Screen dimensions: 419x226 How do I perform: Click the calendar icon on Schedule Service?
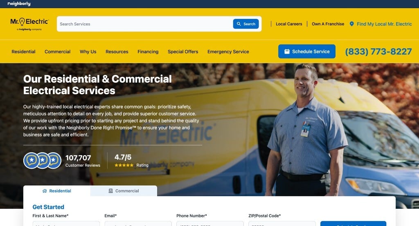click(x=287, y=51)
